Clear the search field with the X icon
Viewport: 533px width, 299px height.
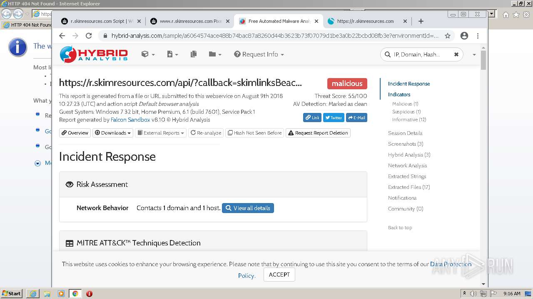click(x=456, y=54)
